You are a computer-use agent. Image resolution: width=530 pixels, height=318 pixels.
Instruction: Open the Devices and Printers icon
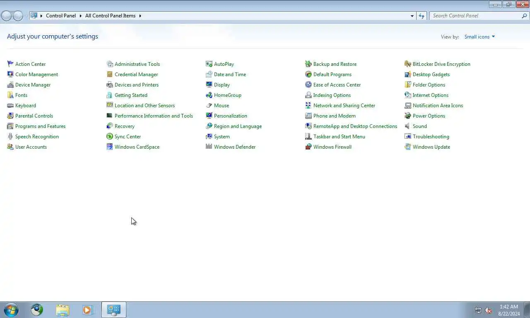(x=110, y=84)
